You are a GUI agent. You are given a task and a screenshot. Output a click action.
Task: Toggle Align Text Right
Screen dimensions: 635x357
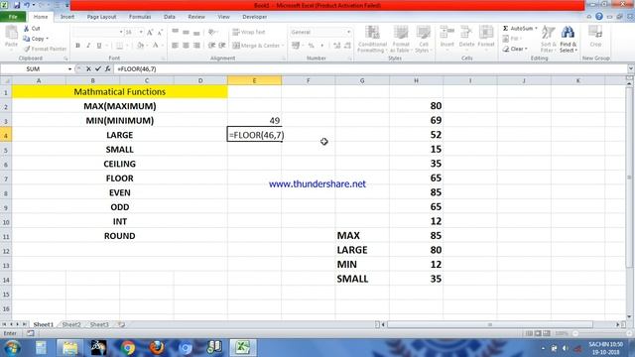pos(196,46)
